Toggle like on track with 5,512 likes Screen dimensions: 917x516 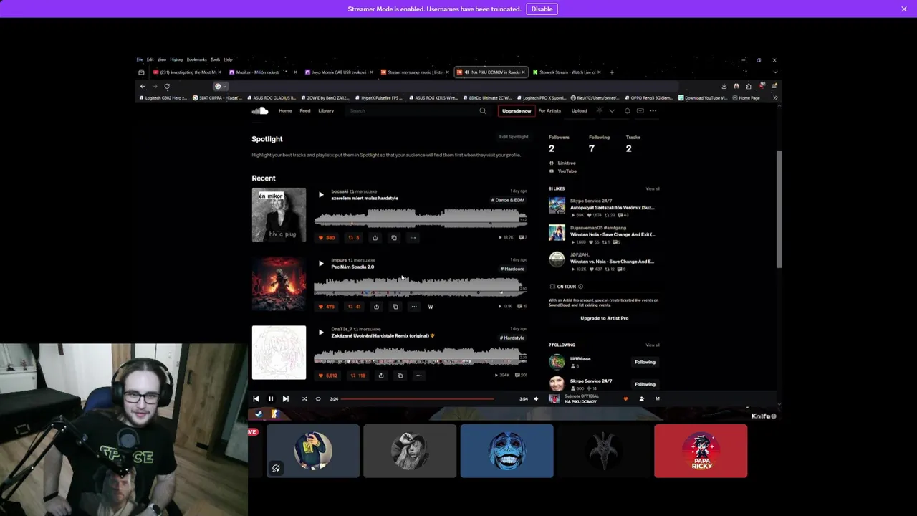[x=327, y=376]
